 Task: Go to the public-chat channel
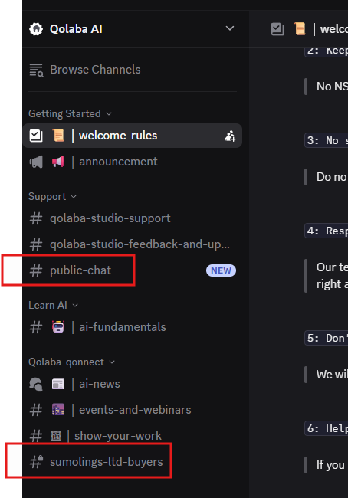pos(133,270)
